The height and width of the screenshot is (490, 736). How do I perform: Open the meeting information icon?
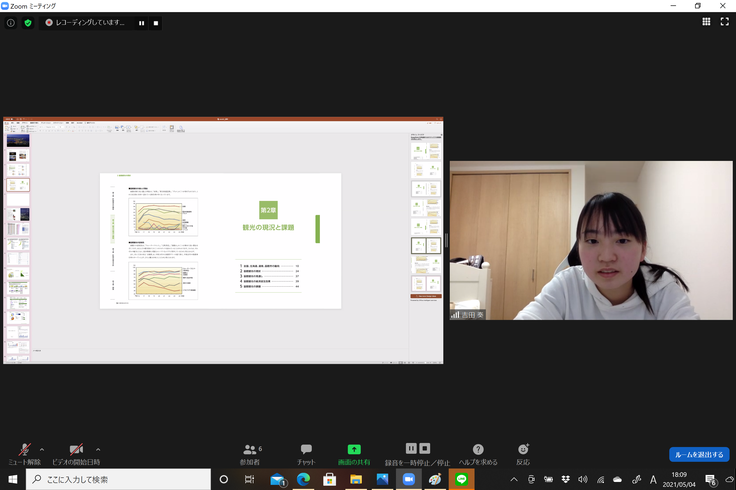11,23
